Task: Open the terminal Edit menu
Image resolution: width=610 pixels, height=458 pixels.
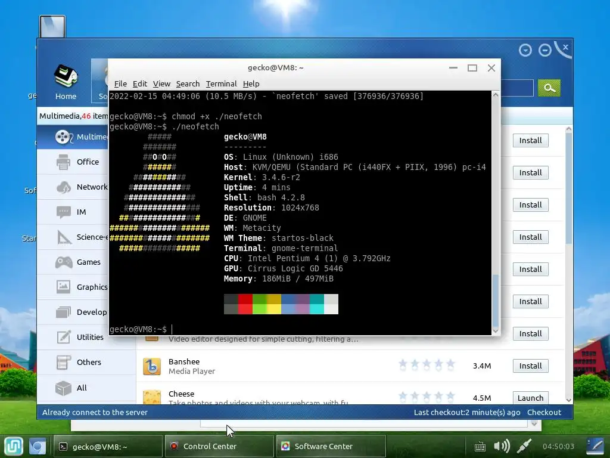Action: (139, 83)
